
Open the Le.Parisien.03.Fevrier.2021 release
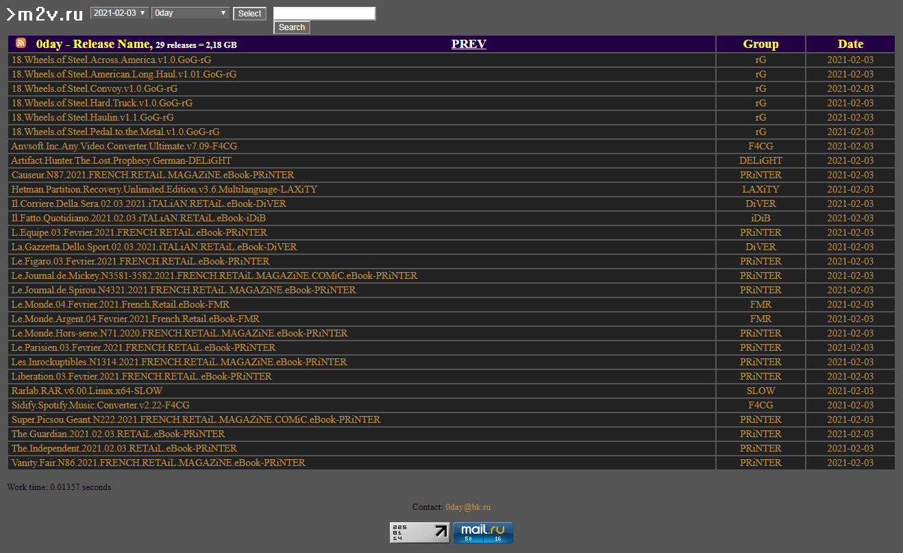(x=144, y=347)
